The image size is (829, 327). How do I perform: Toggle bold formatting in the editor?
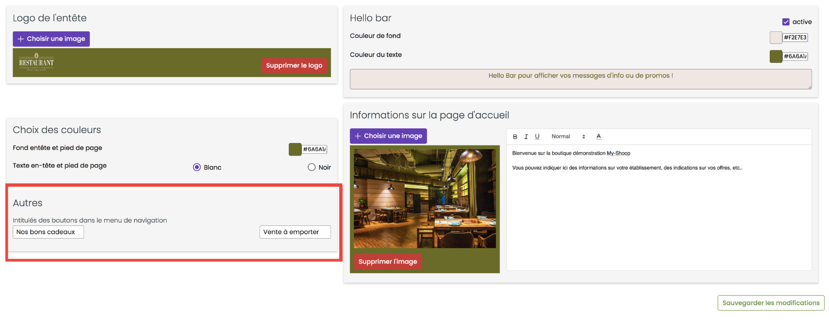coord(515,136)
